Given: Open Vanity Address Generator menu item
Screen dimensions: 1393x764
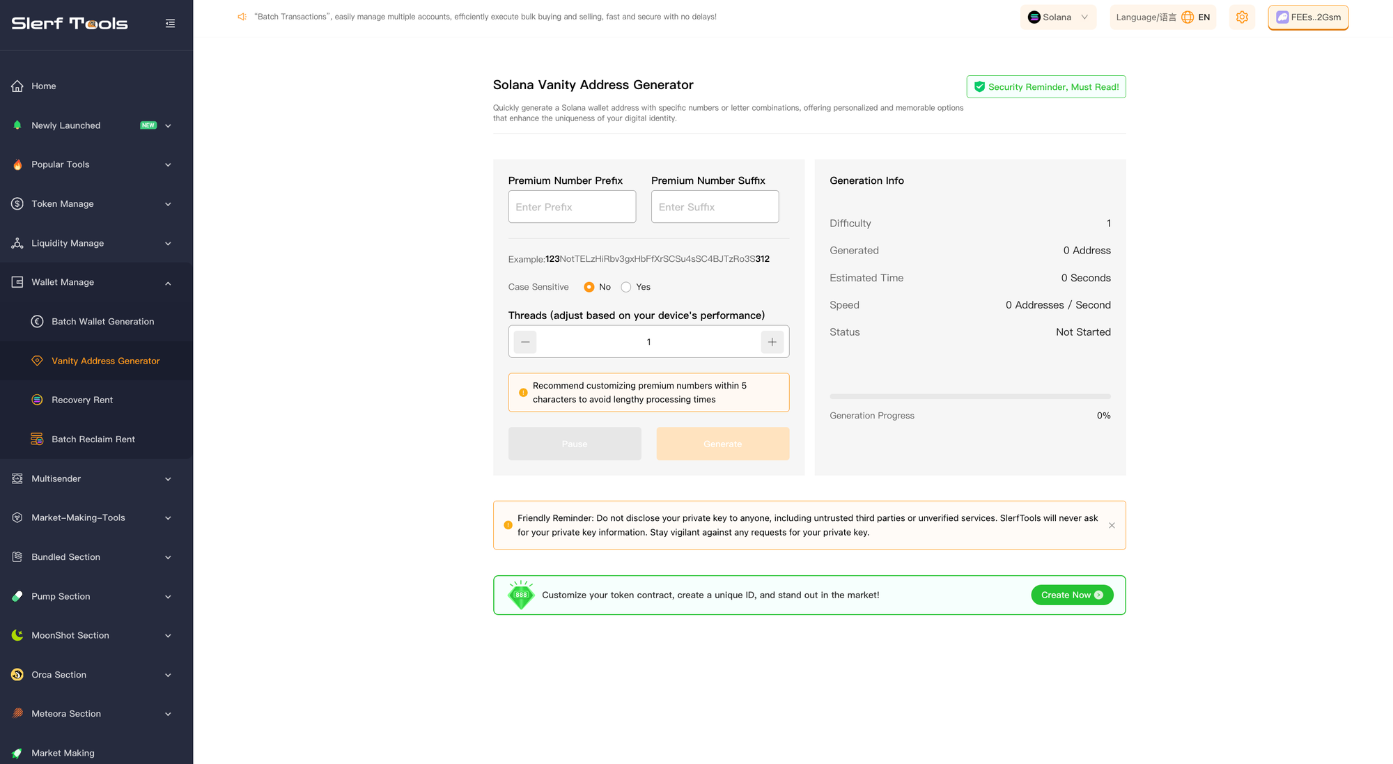Looking at the screenshot, I should 105,361.
